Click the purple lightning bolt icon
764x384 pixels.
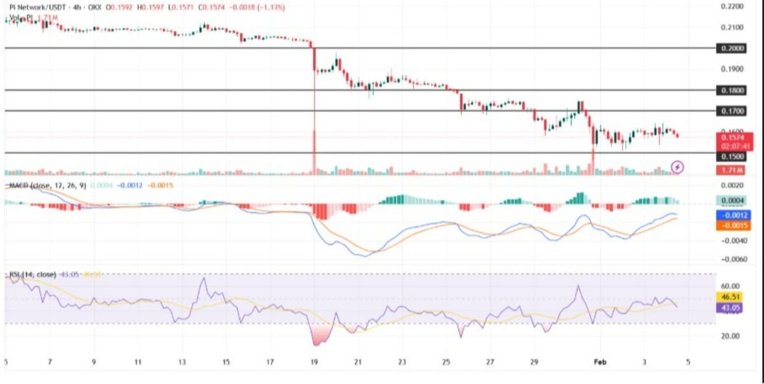[x=678, y=167]
